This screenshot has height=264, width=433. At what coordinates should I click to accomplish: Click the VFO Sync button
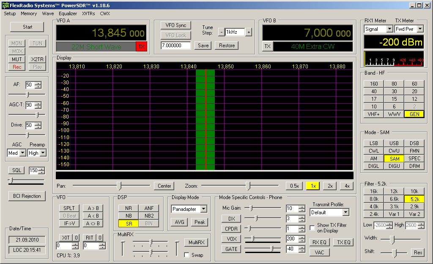[176, 25]
